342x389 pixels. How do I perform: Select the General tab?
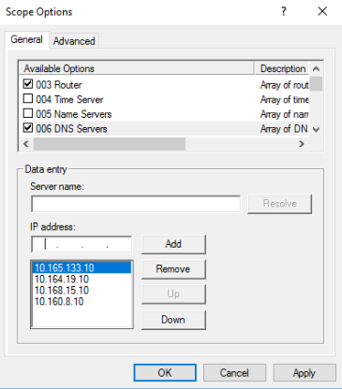[x=26, y=39]
